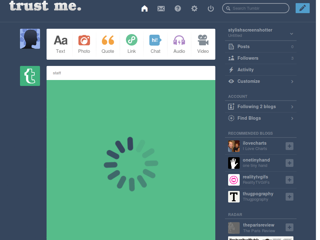
Task: Follow thugpography via its plus button
Action: tap(289, 197)
